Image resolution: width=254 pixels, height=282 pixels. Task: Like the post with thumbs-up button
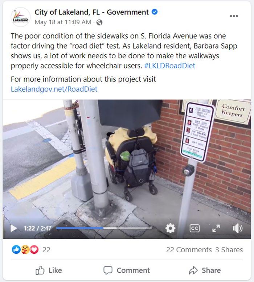(x=49, y=270)
